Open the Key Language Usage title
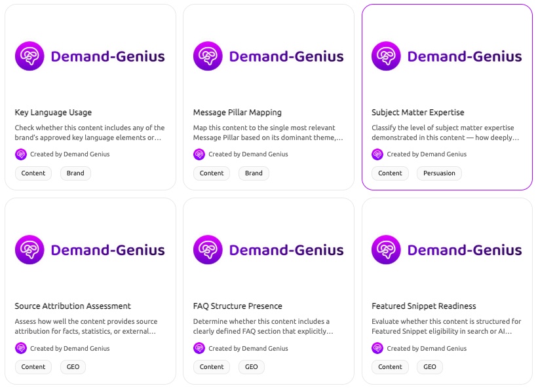The height and width of the screenshot is (388, 536). point(53,113)
